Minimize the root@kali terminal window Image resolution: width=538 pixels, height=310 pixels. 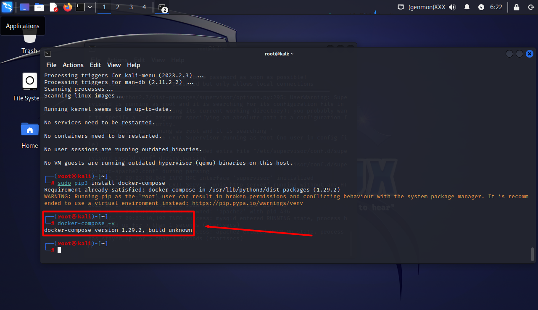[509, 54]
